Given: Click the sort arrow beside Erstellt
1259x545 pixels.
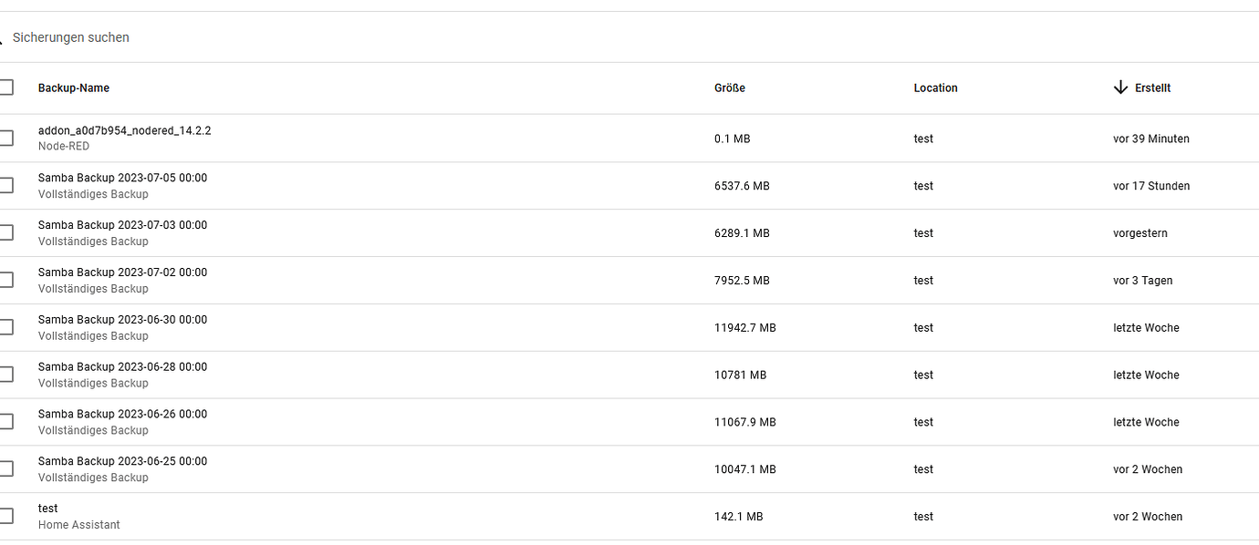Looking at the screenshot, I should [x=1120, y=87].
